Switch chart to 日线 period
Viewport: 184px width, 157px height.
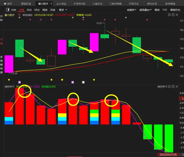click(x=21, y=10)
